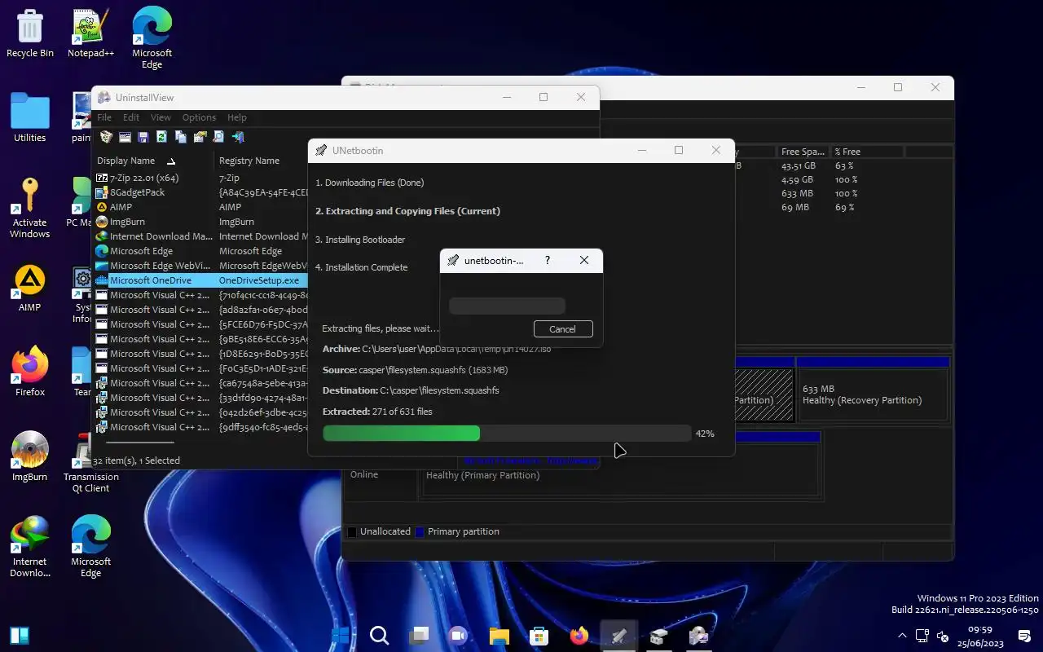Cancel the unetbootin progress dialog
This screenshot has width=1043, height=652.
click(563, 329)
